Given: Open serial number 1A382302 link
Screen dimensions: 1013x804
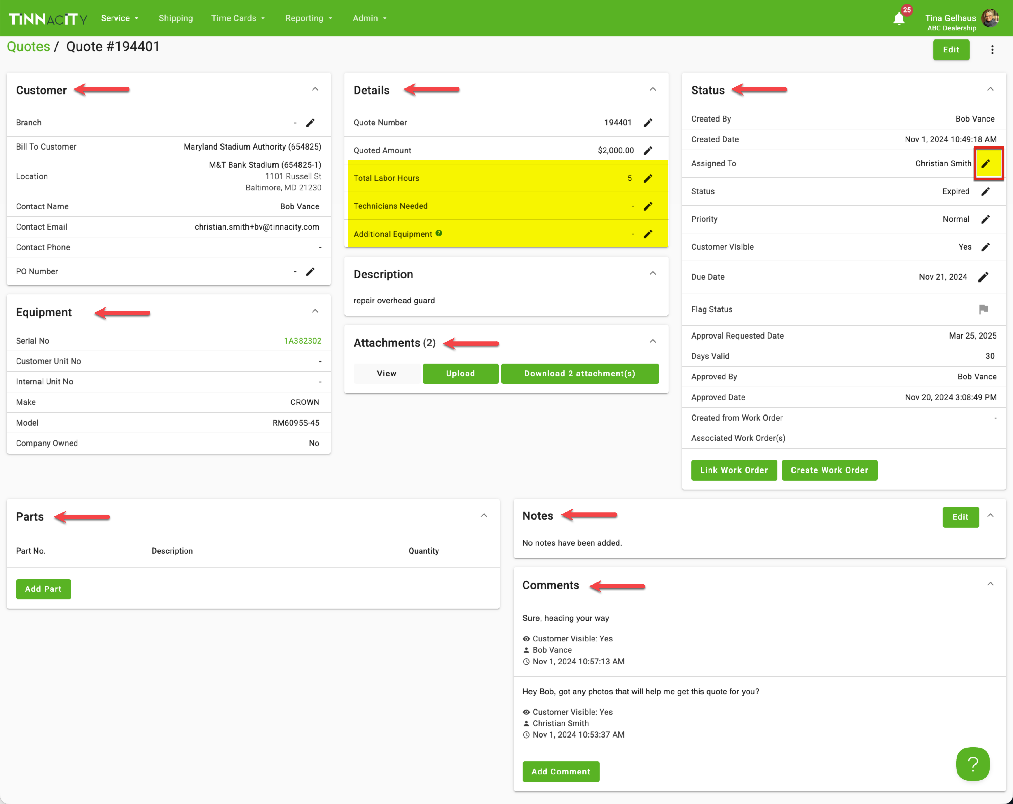Looking at the screenshot, I should coord(303,341).
